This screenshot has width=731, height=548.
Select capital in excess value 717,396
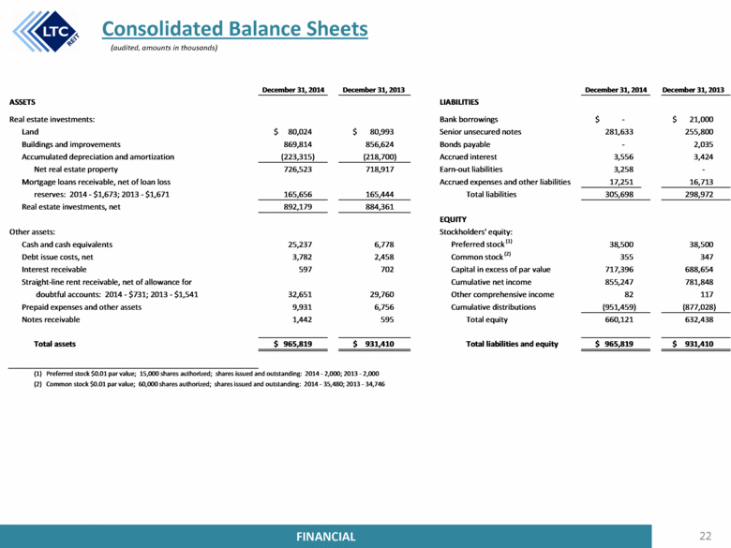click(619, 270)
